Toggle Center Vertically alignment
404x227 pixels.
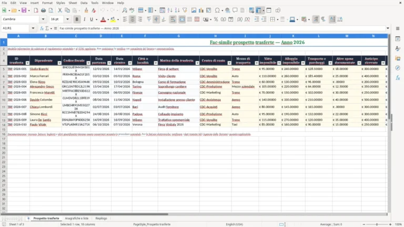click(x=156, y=19)
